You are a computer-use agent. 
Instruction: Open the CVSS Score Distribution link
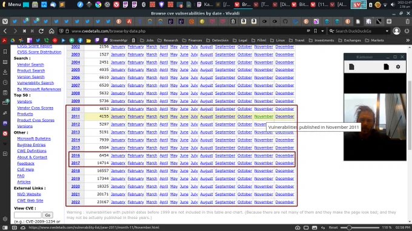(x=39, y=52)
